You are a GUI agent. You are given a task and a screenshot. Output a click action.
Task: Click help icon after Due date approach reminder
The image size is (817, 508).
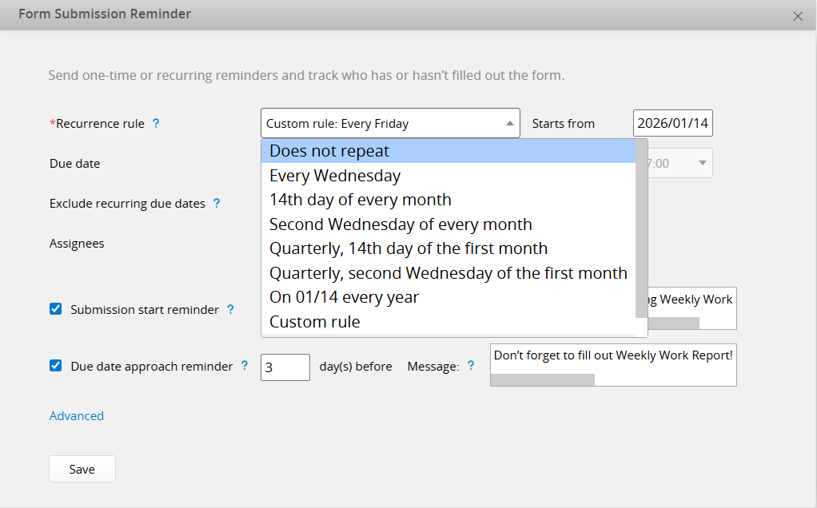click(x=245, y=367)
